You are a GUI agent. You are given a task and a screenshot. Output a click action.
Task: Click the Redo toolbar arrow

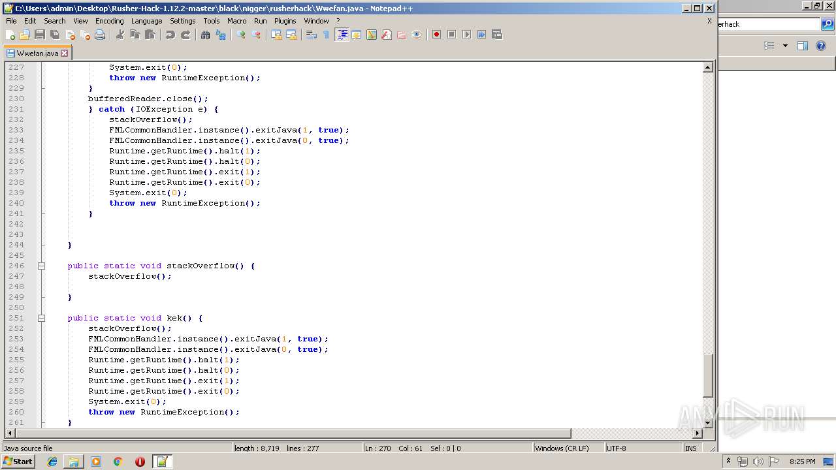click(x=185, y=35)
